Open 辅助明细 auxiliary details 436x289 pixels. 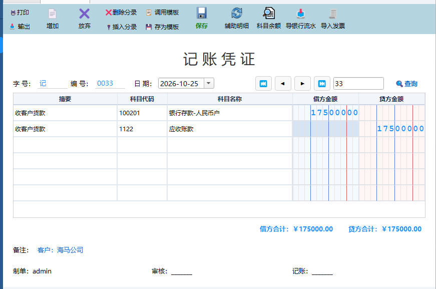click(237, 19)
